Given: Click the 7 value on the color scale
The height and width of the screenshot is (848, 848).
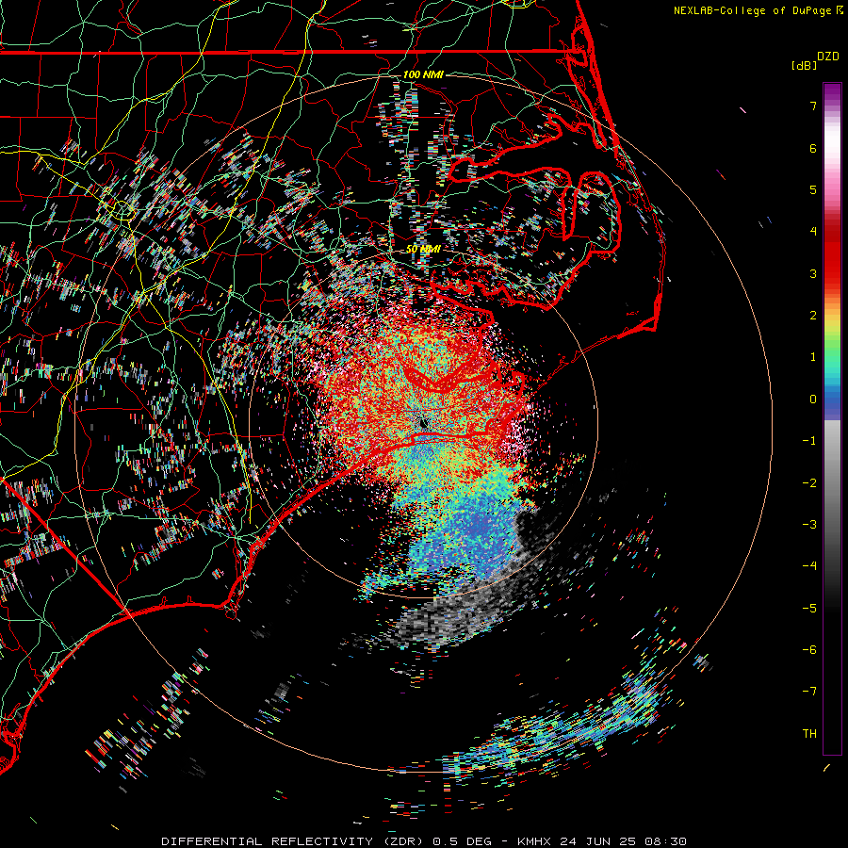Looking at the screenshot, I should point(813,106).
